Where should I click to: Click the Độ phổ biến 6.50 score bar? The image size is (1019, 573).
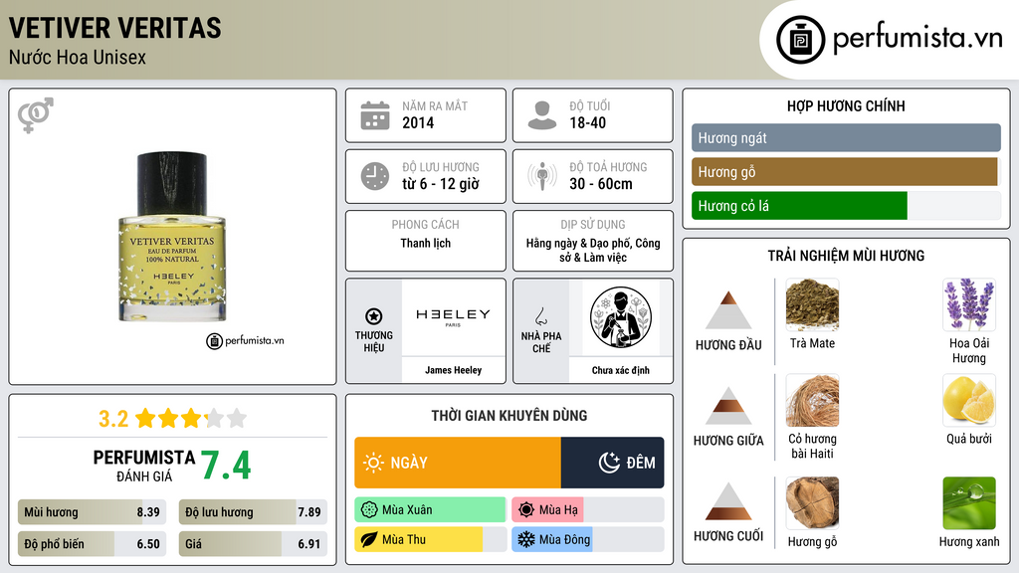(x=92, y=544)
